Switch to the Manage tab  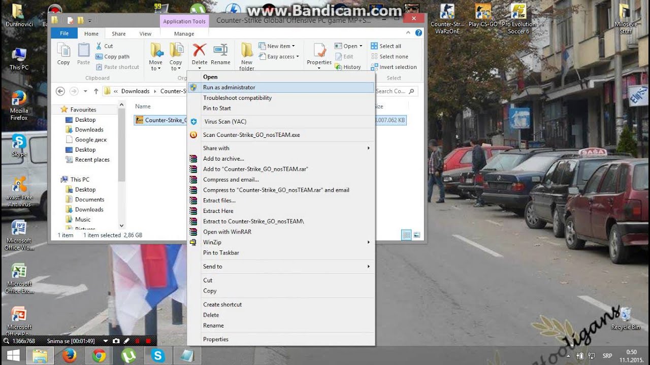tap(184, 34)
